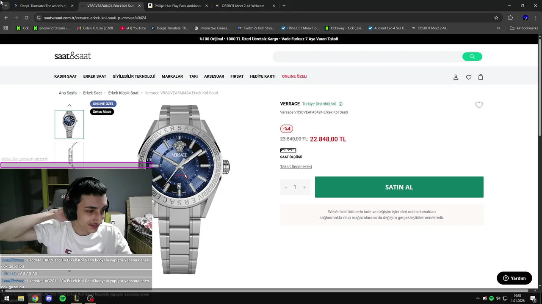Open the TAKI menu
This screenshot has width=542, height=304.
pyautogui.click(x=194, y=76)
